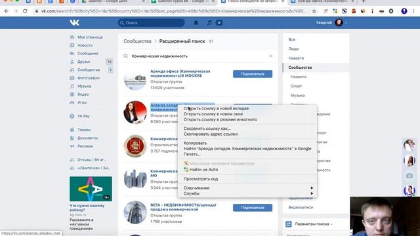Image resolution: width=420 pixels, height=236 pixels.
Task: Open Chrome three-dot menu
Action: click(x=414, y=11)
